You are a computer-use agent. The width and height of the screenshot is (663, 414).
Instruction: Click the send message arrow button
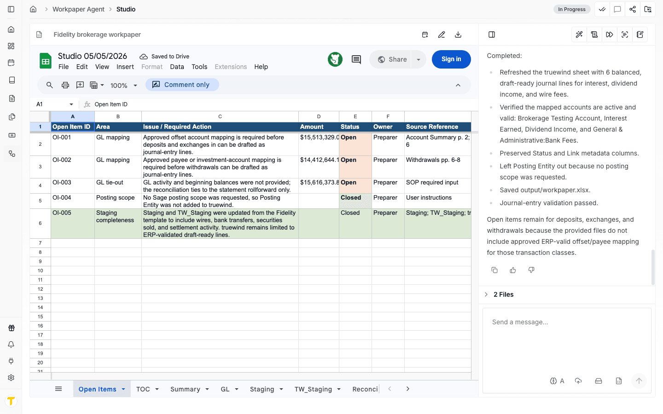(x=639, y=381)
